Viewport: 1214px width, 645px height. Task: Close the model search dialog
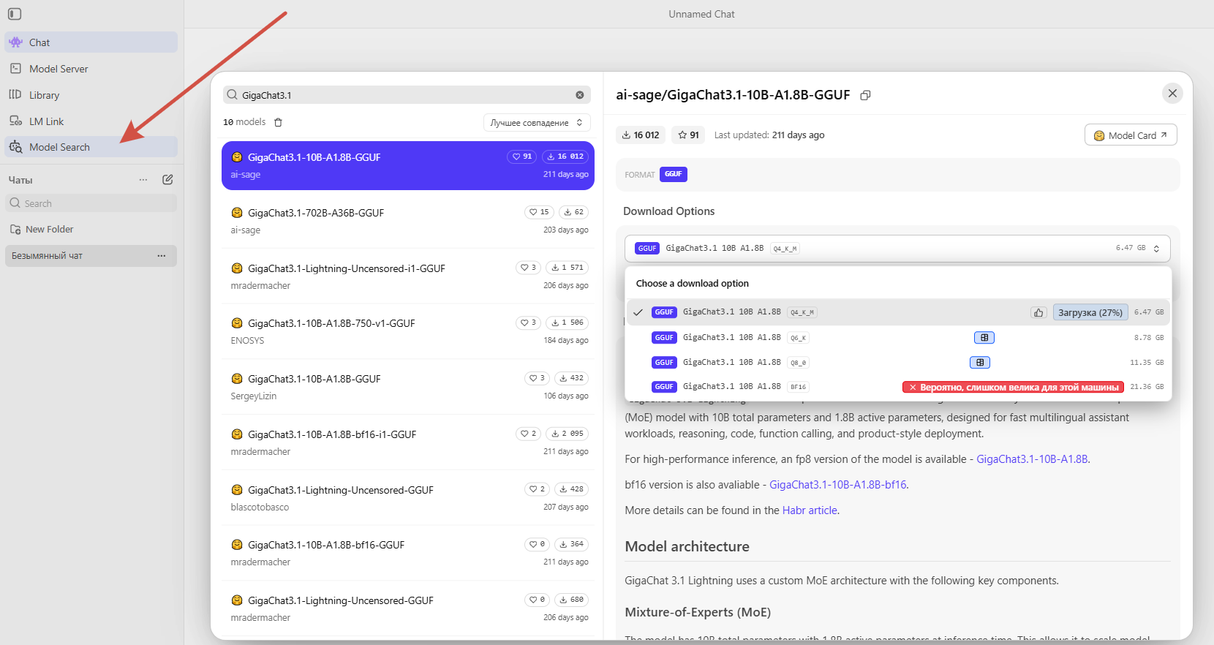coord(1172,94)
